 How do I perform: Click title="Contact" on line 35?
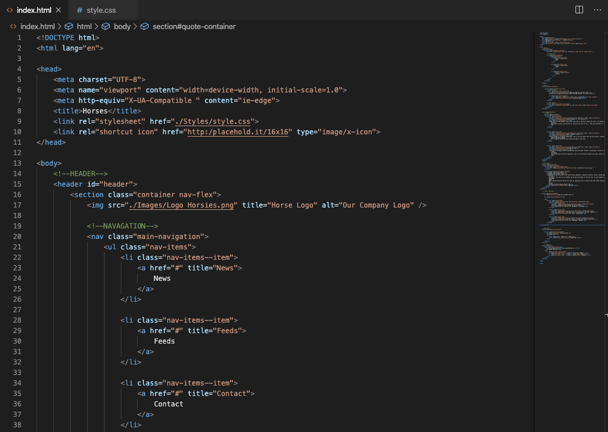pyautogui.click(x=219, y=394)
